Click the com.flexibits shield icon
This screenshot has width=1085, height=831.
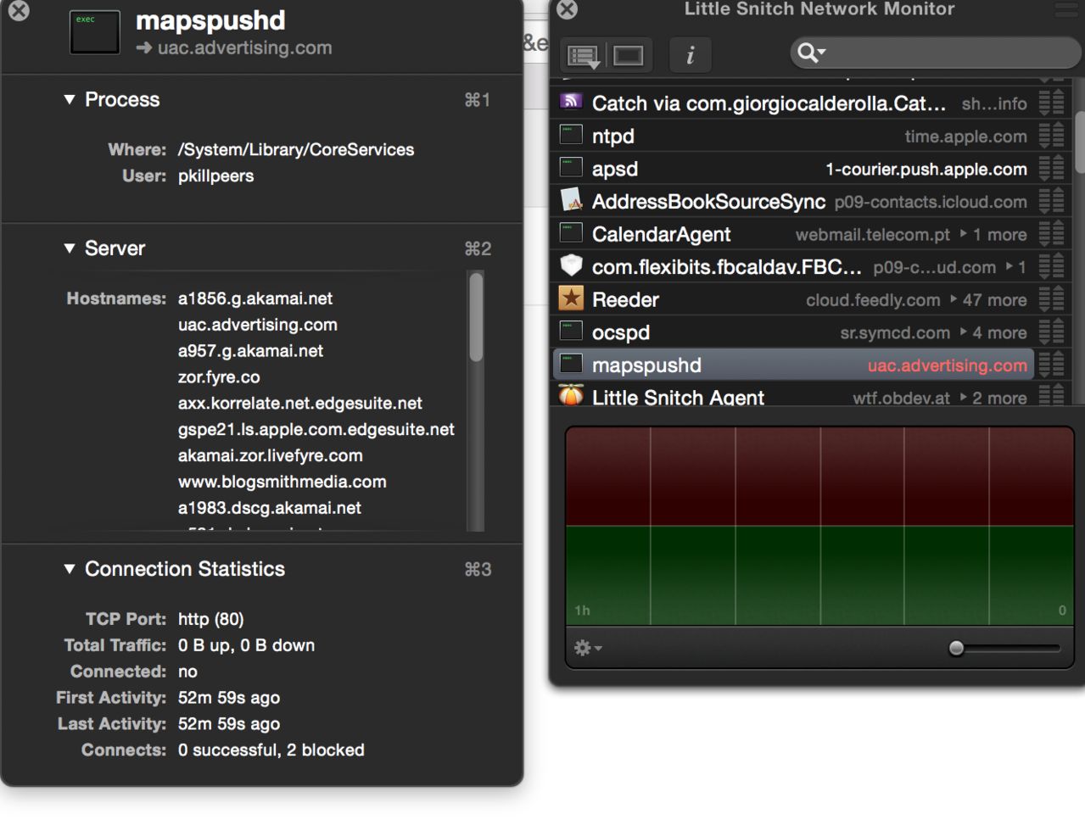[571, 266]
